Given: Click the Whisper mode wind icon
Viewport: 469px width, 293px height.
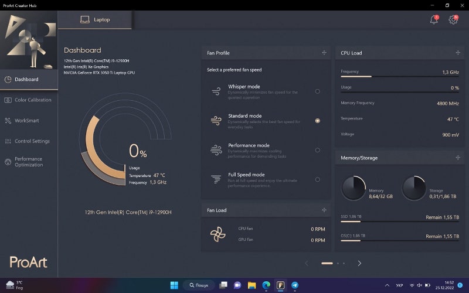Looking at the screenshot, I should [216, 91].
